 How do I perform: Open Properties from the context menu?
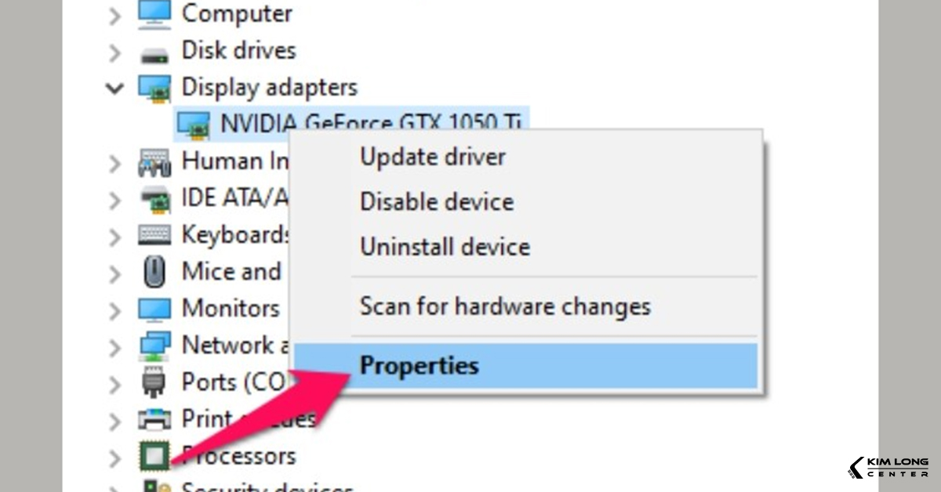tap(419, 366)
